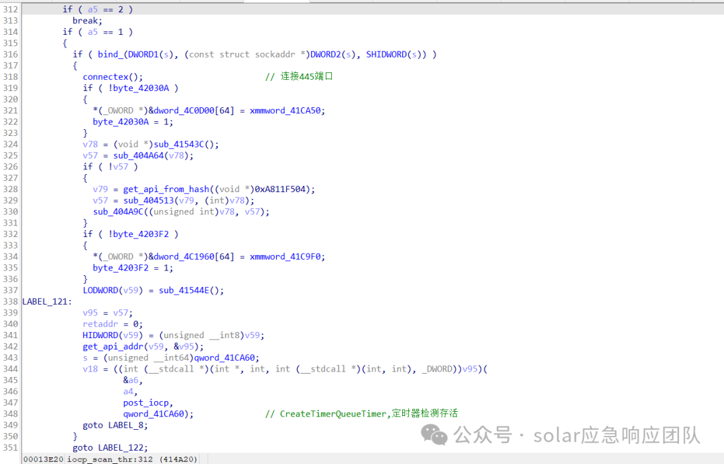The width and height of the screenshot is (724, 464).
Task: Click byte_4203F2 in the line 332 condition
Action: coord(141,234)
